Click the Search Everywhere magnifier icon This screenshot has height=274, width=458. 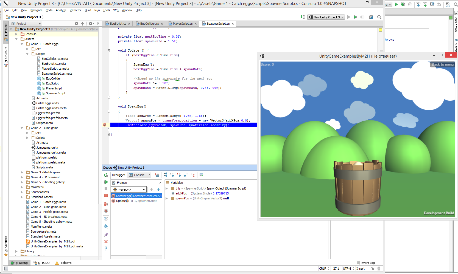[x=379, y=17]
